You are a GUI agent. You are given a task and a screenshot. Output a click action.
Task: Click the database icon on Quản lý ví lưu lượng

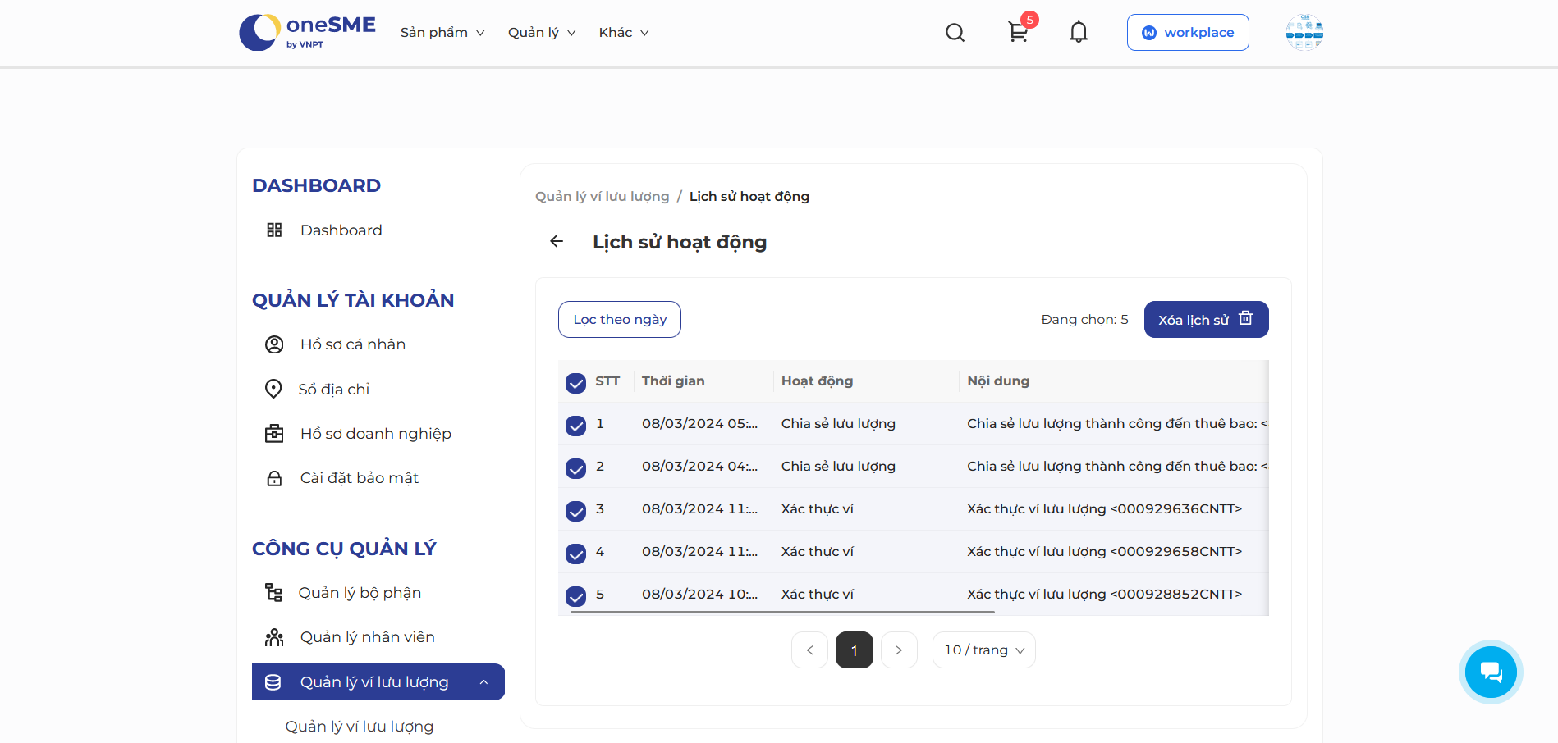(273, 682)
